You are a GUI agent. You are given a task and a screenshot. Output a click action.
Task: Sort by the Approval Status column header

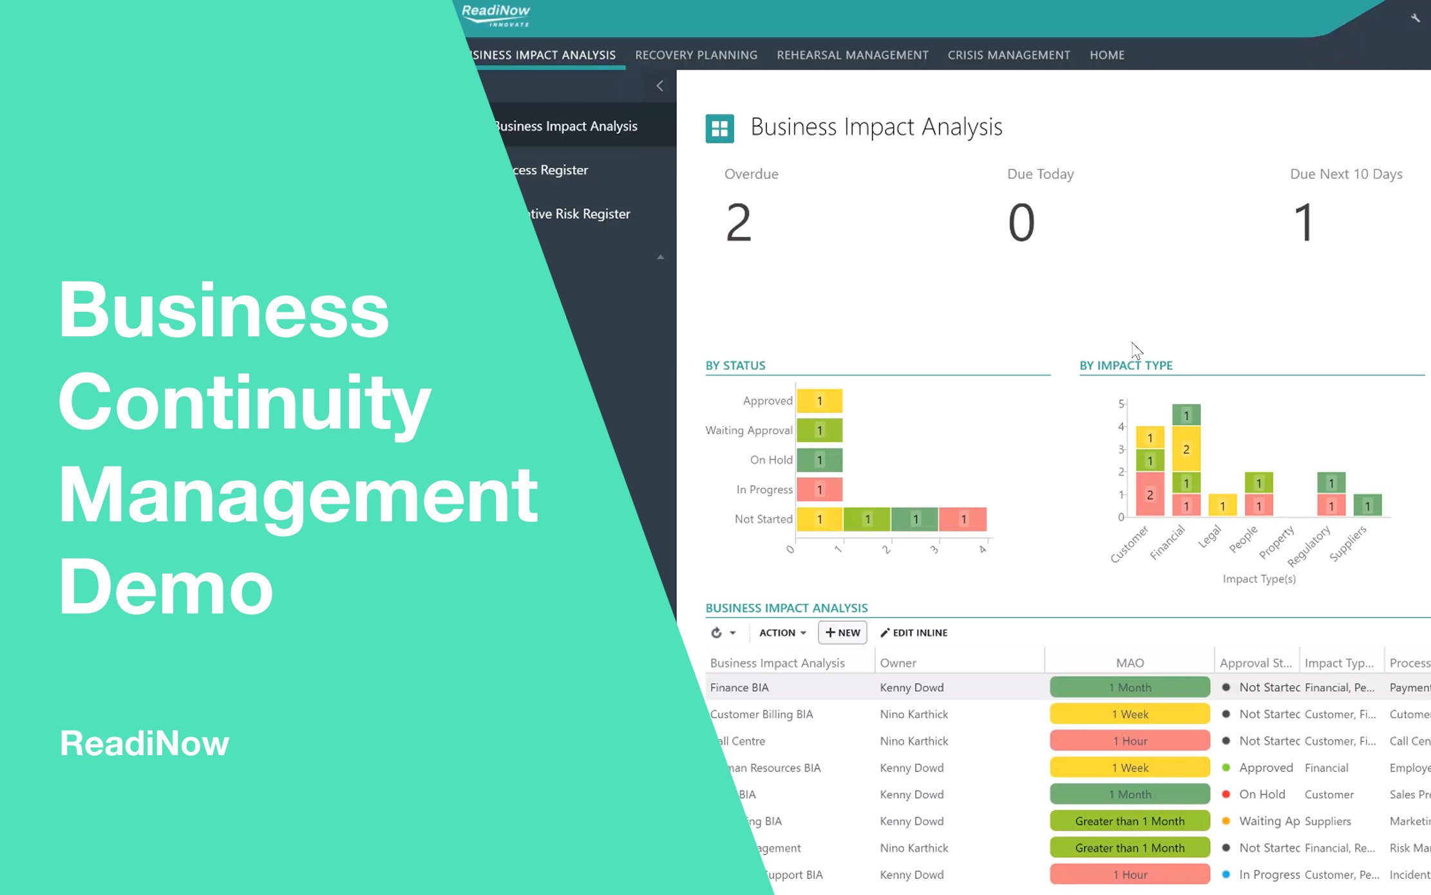1256,663
